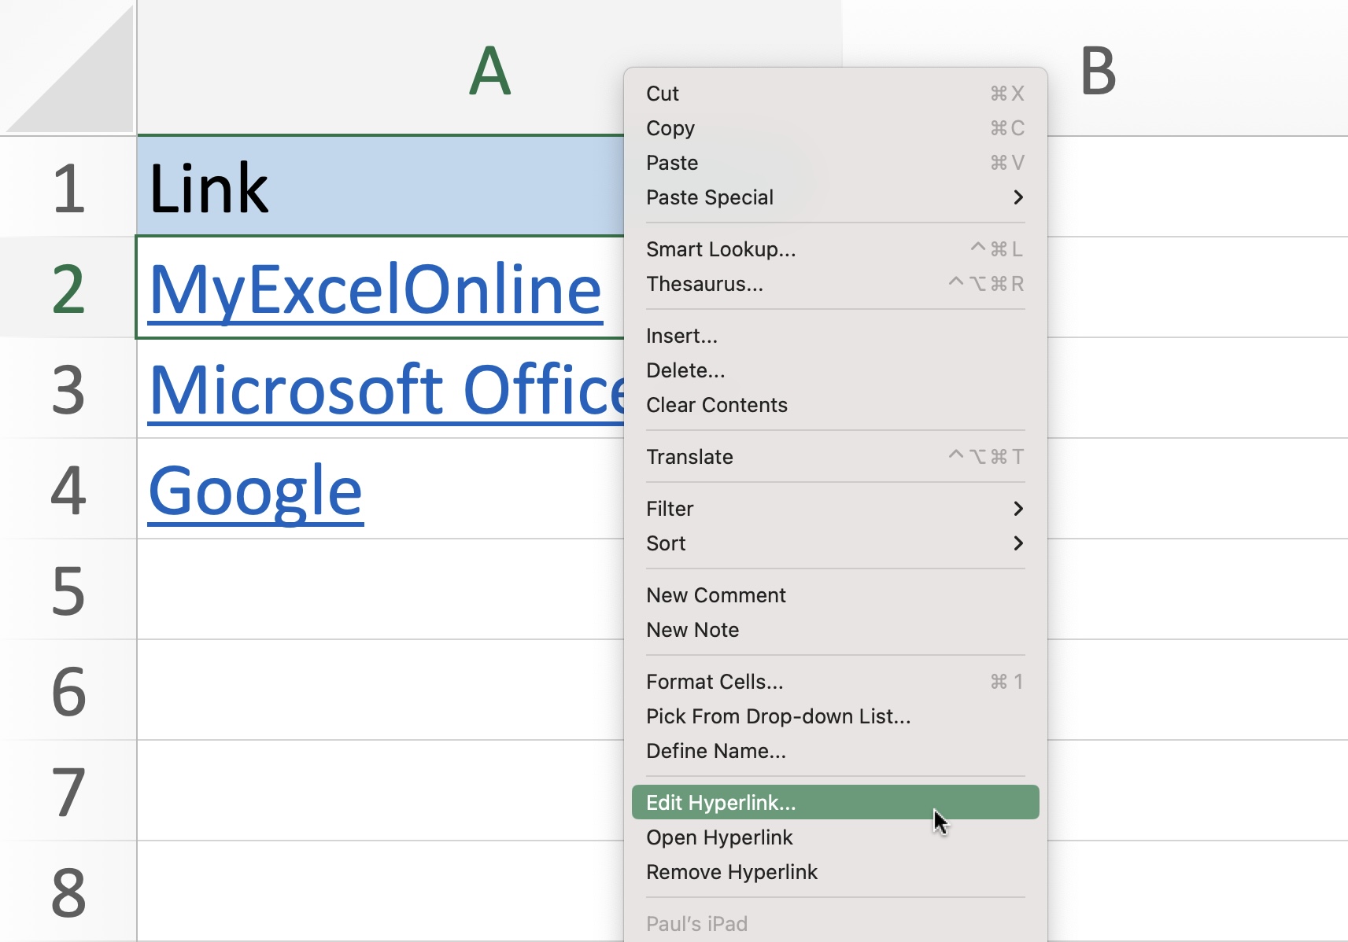
Task: Select row 6 header
Action: [68, 690]
